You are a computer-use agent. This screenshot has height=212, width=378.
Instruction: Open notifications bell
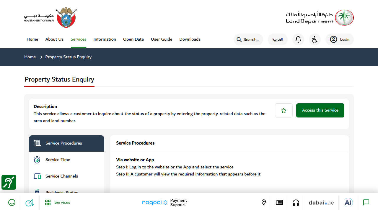[298, 39]
